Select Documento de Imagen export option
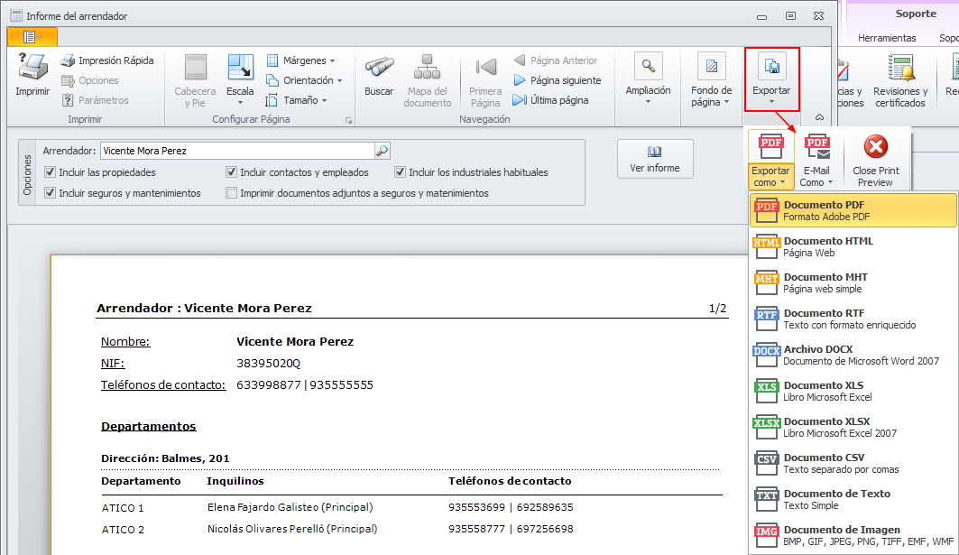This screenshot has width=959, height=555. (853, 535)
